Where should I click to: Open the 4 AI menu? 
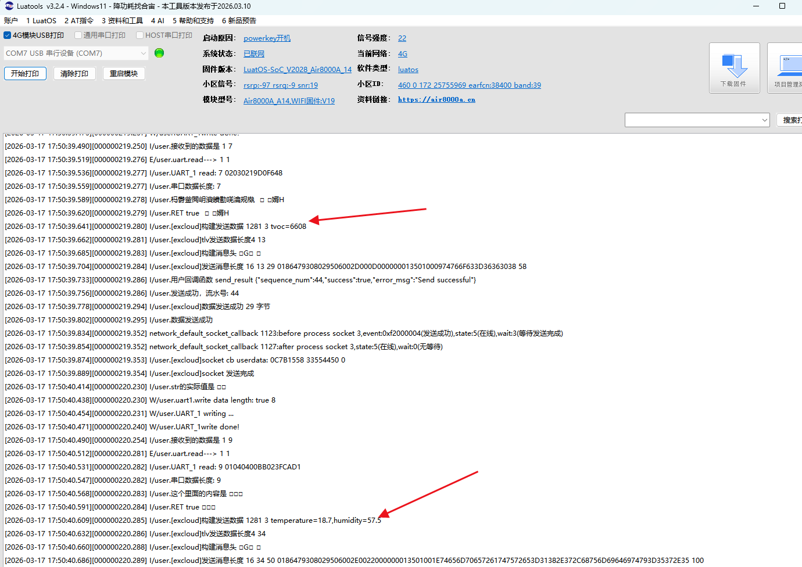tap(157, 21)
